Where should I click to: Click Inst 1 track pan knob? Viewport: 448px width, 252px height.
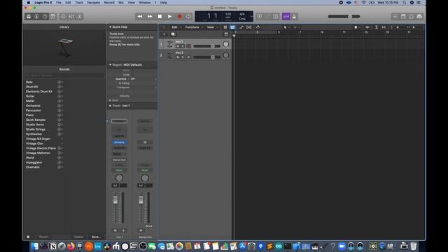(226, 44)
